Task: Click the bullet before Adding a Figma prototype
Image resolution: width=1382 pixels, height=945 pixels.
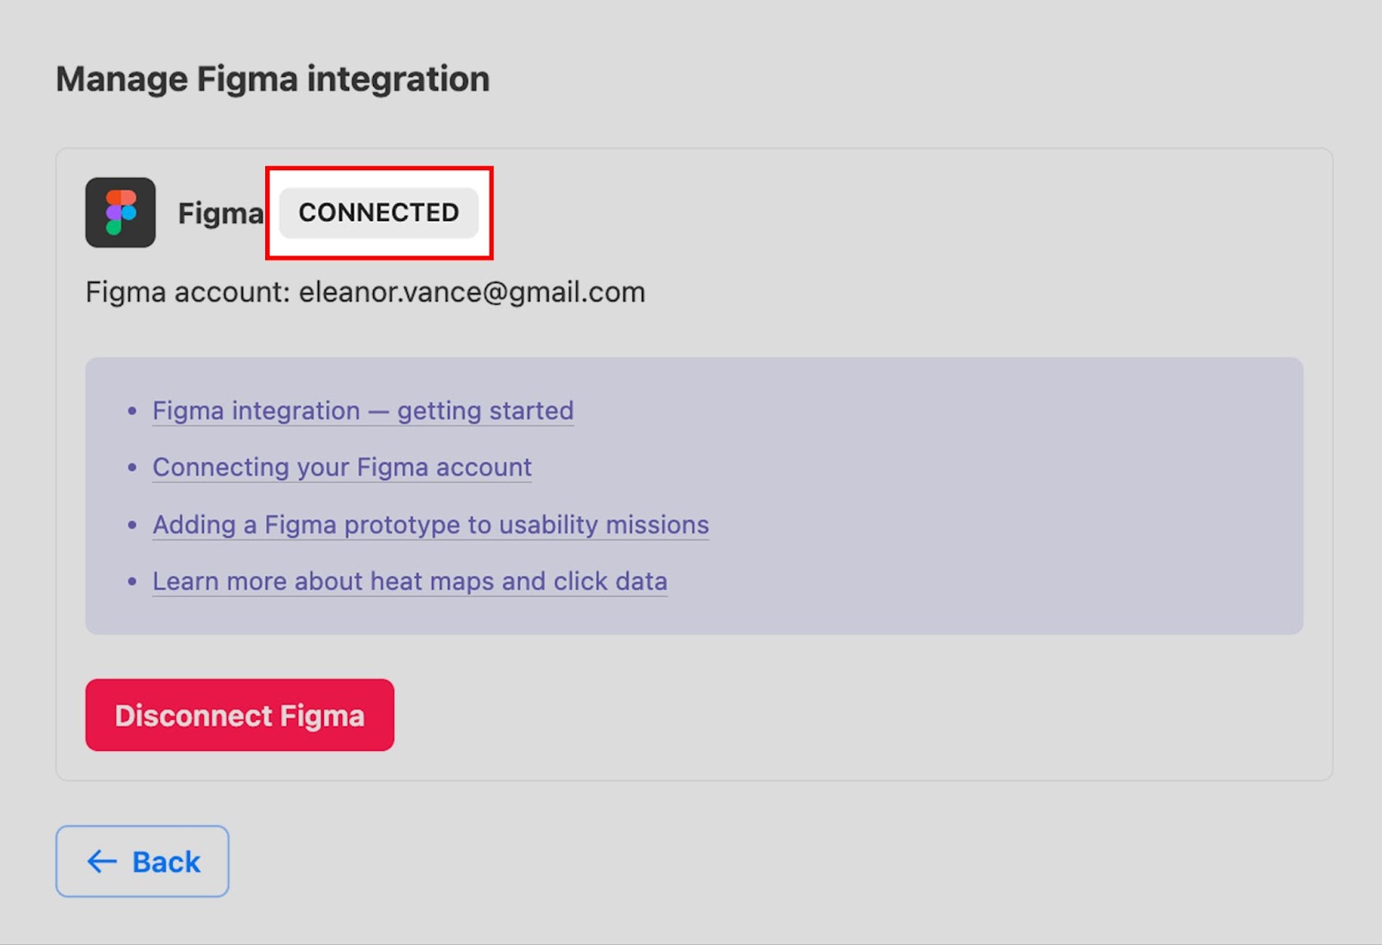Action: pos(132,525)
